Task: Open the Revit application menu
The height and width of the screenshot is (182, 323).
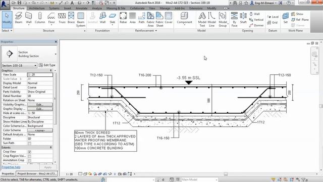Action: [5, 5]
